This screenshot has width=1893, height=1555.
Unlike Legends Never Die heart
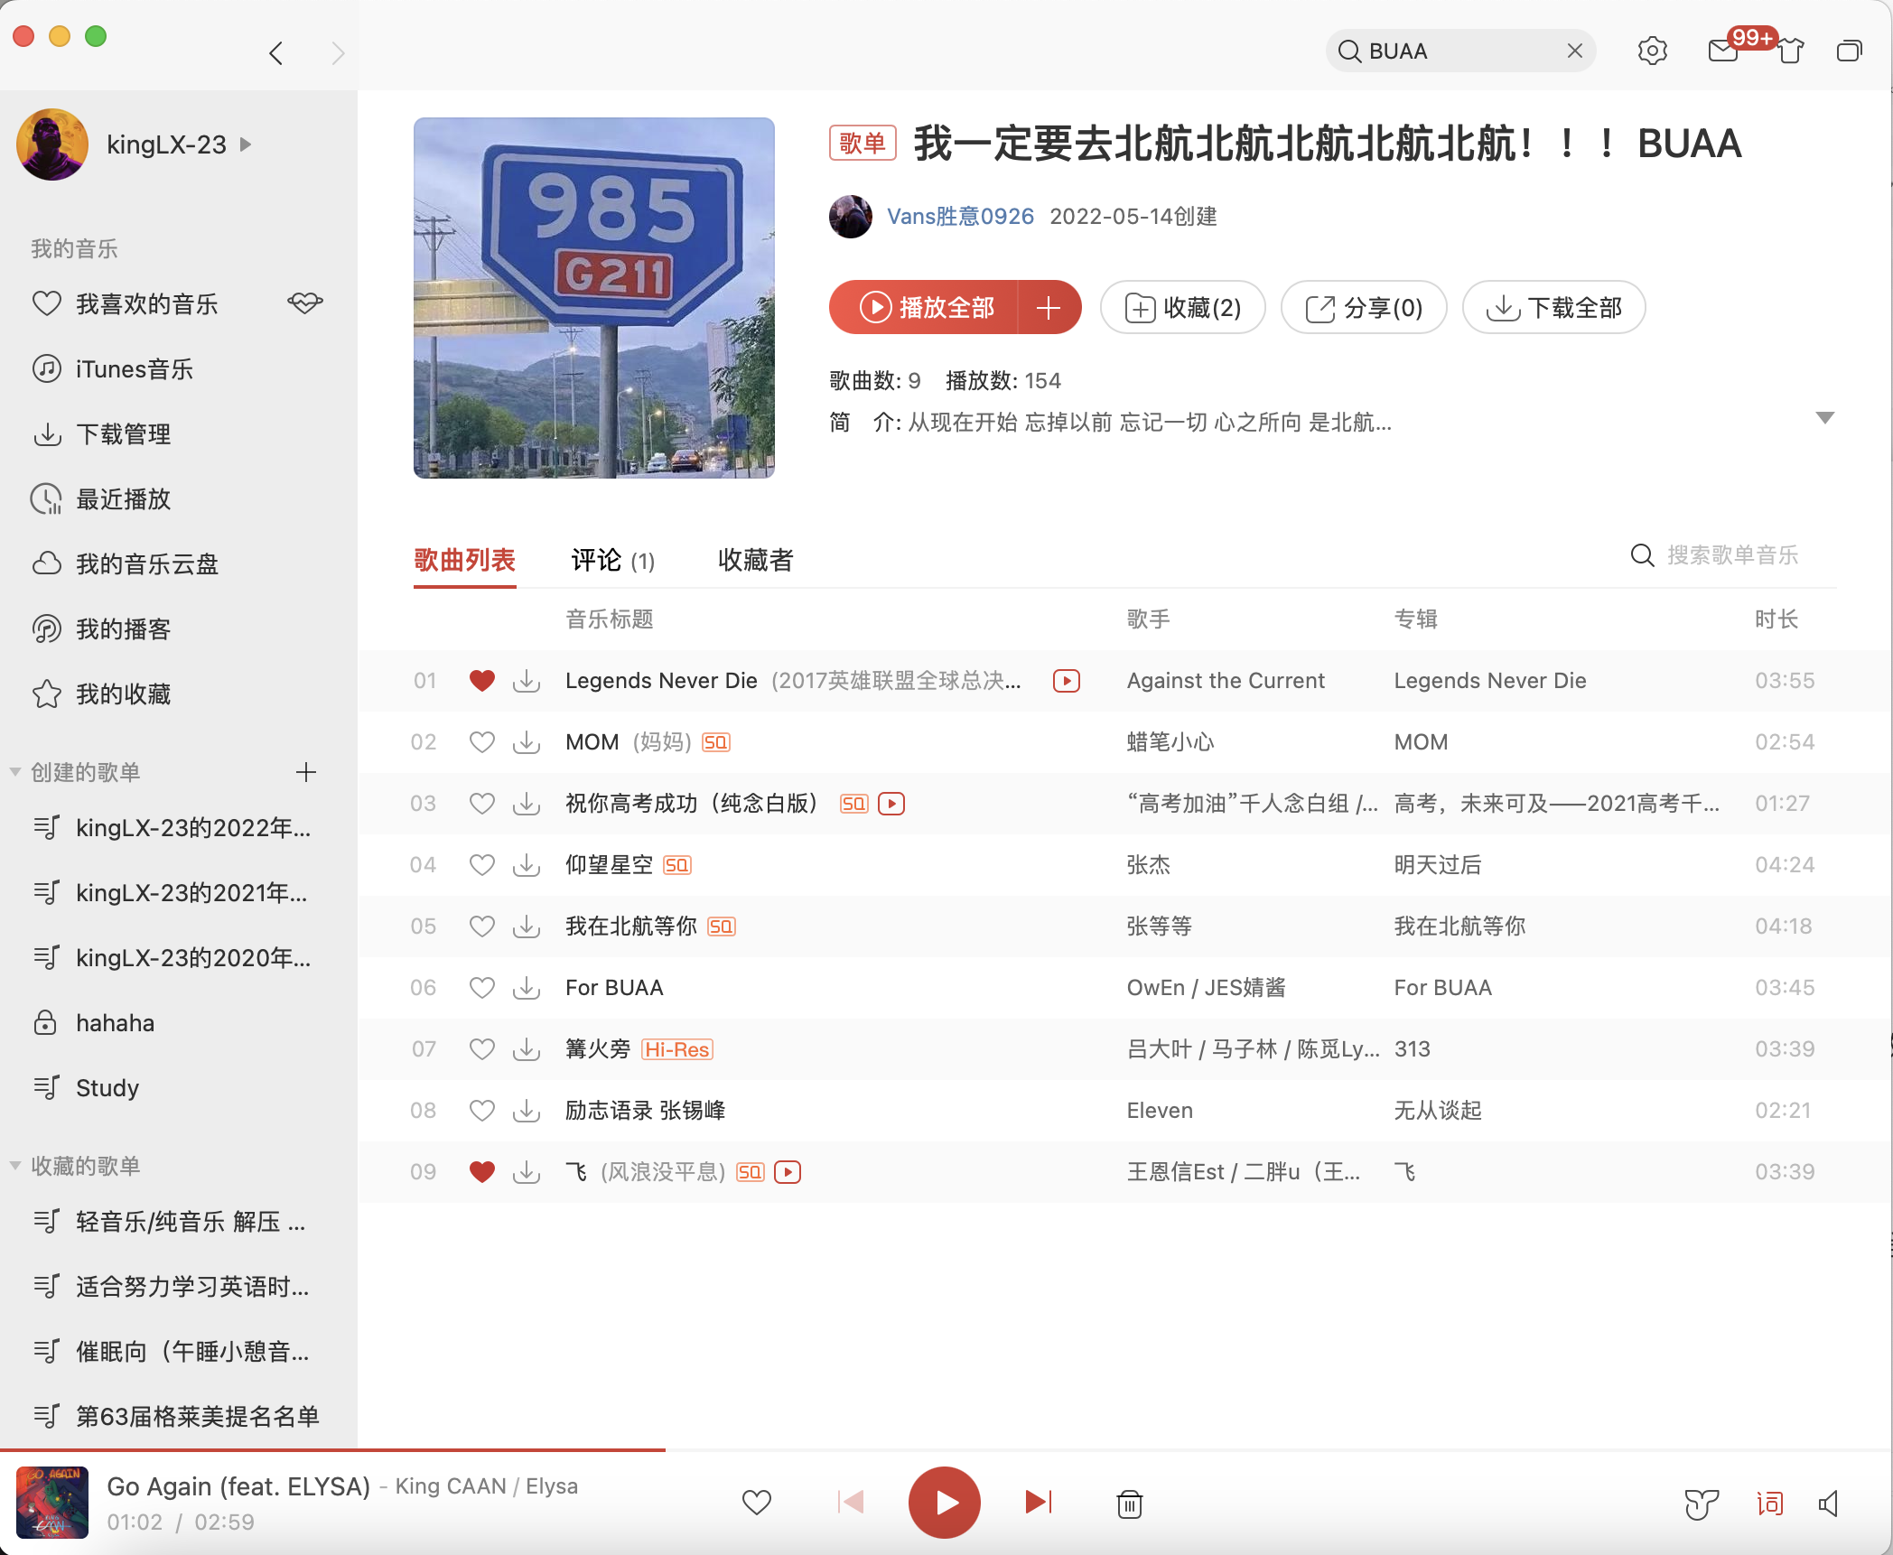(482, 681)
